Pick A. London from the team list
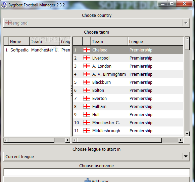195x182 pixels. 128,66
